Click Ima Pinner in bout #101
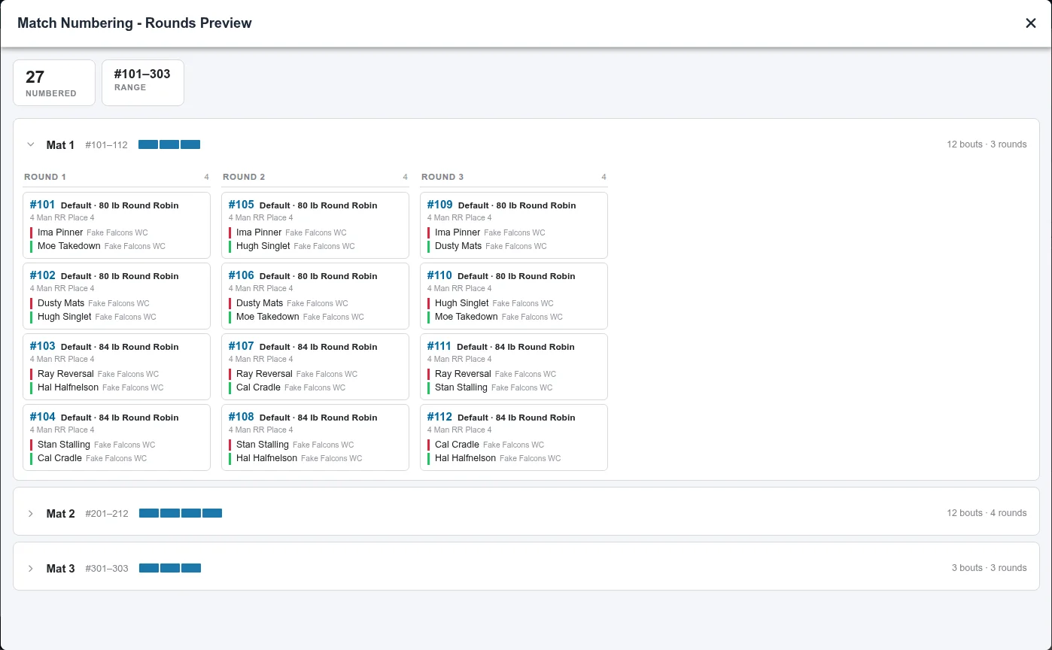Image resolution: width=1052 pixels, height=650 pixels. click(60, 232)
